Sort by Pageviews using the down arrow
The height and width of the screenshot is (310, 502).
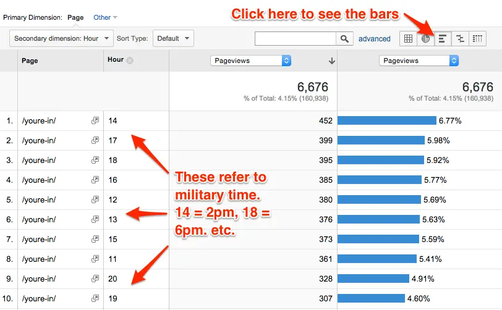(332, 61)
